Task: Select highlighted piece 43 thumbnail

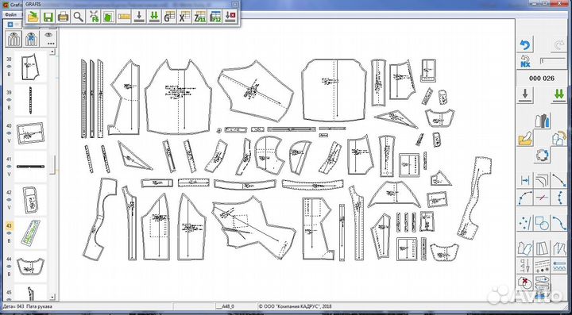Action: click(30, 233)
